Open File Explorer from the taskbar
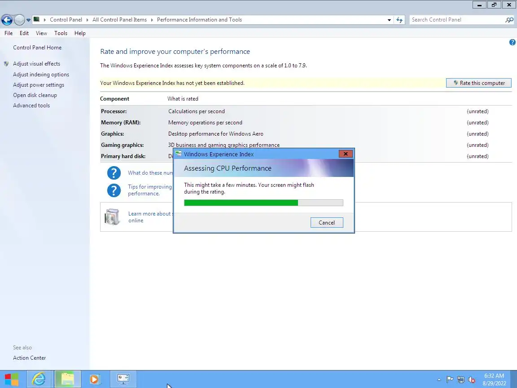This screenshot has height=388, width=517. tap(68, 379)
